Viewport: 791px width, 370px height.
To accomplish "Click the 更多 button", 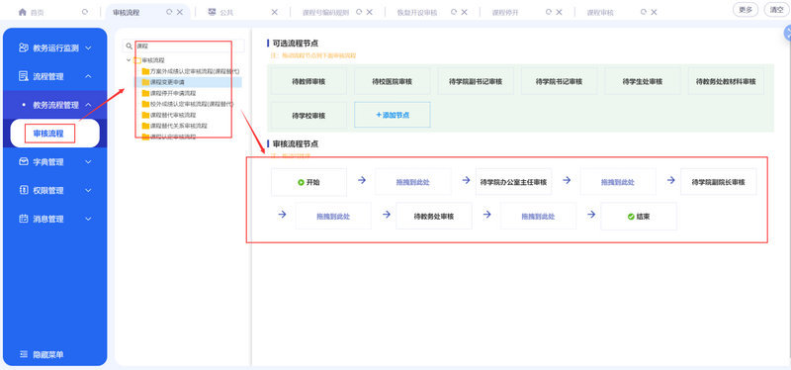I will [x=746, y=10].
